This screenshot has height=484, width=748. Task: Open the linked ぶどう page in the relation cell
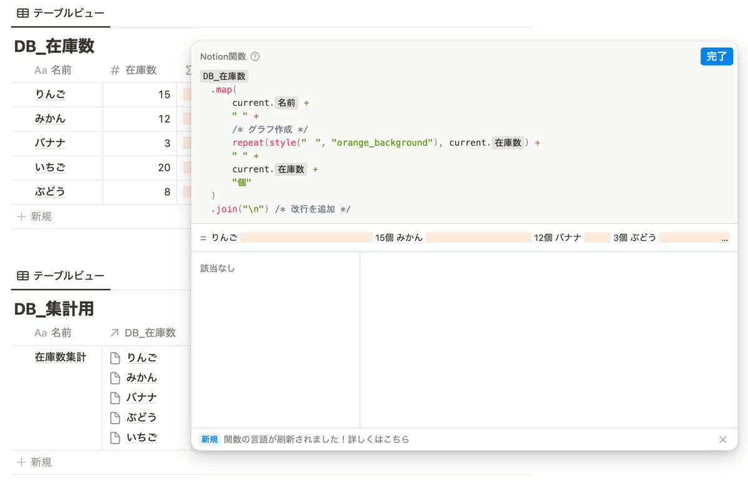click(x=141, y=417)
